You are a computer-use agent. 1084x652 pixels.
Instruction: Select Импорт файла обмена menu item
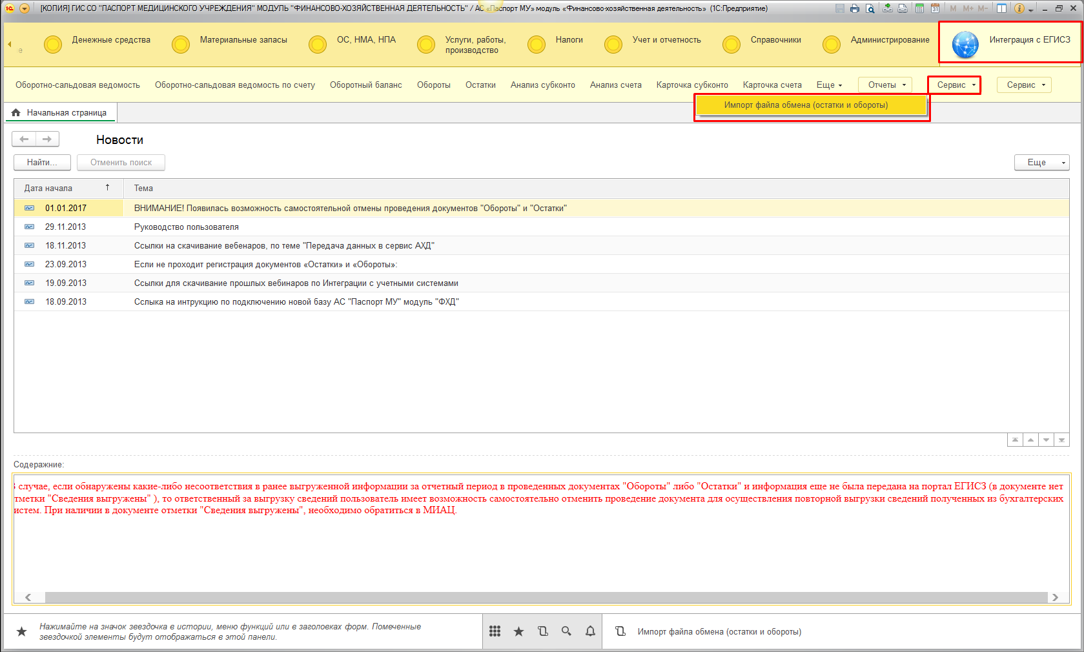pyautogui.click(x=811, y=105)
